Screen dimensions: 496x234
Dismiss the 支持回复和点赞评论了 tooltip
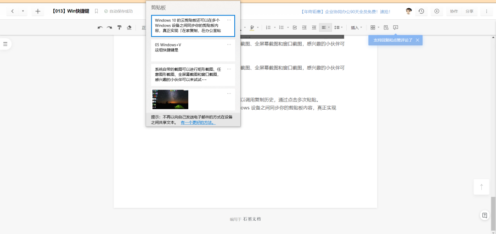[x=417, y=40]
